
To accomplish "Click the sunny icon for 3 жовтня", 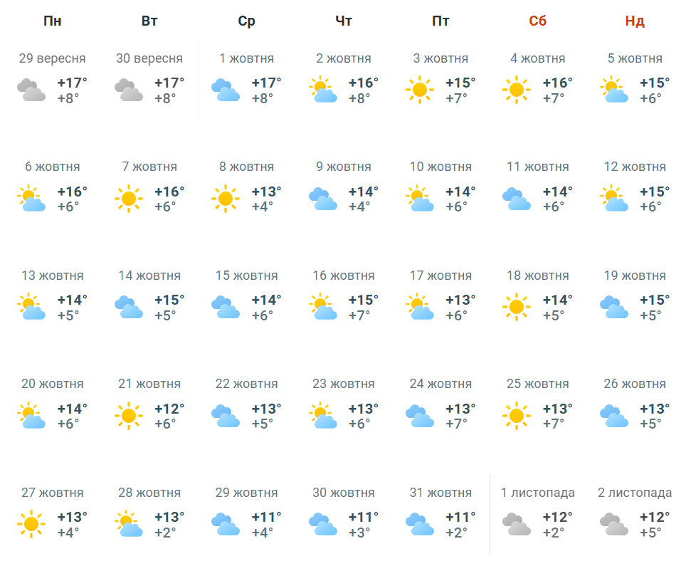I will pos(420,90).
